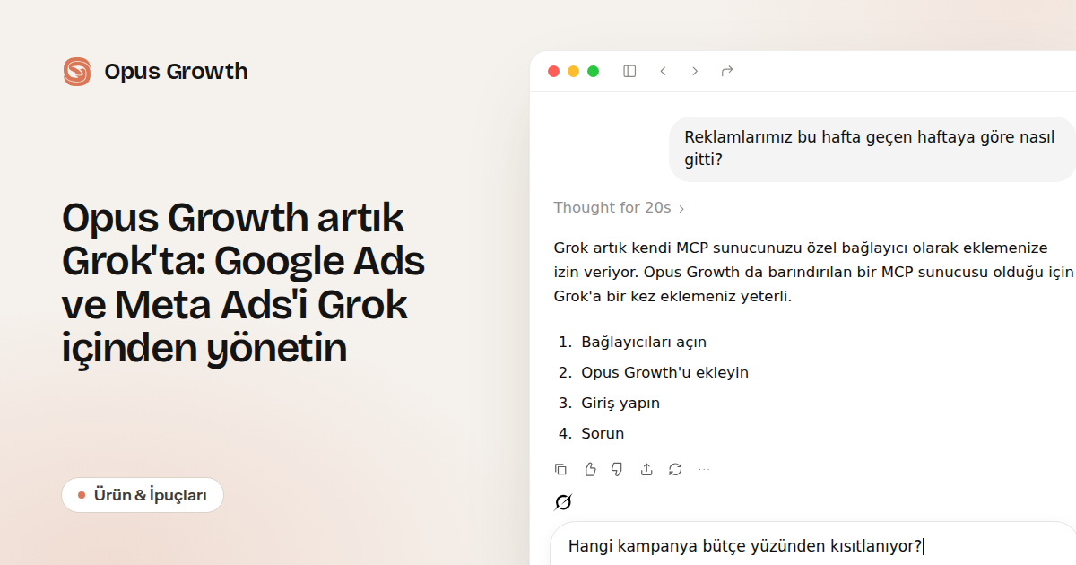Go forward with the right chevron
The height and width of the screenshot is (565, 1076).
click(x=695, y=71)
